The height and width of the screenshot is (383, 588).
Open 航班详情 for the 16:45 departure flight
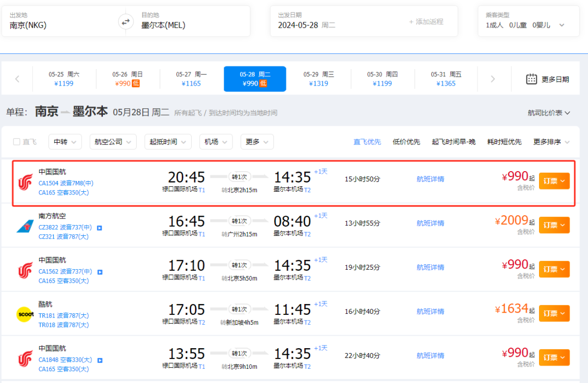point(431,223)
